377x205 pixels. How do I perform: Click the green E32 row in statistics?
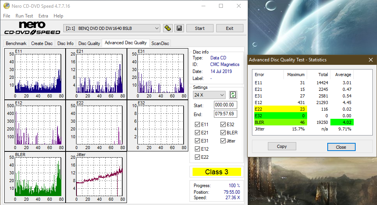(x=281, y=116)
